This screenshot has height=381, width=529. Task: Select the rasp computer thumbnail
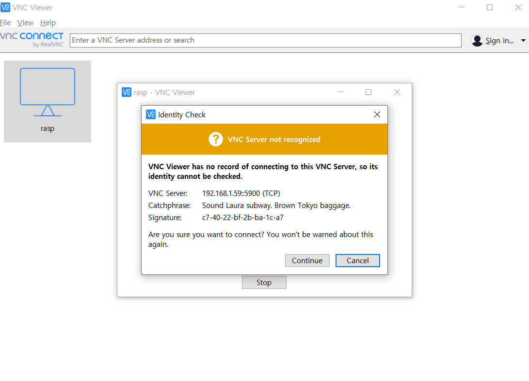pos(48,101)
